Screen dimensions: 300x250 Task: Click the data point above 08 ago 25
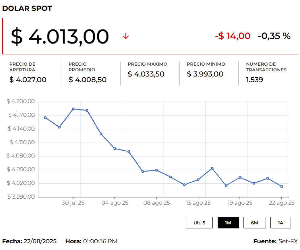[157, 170]
